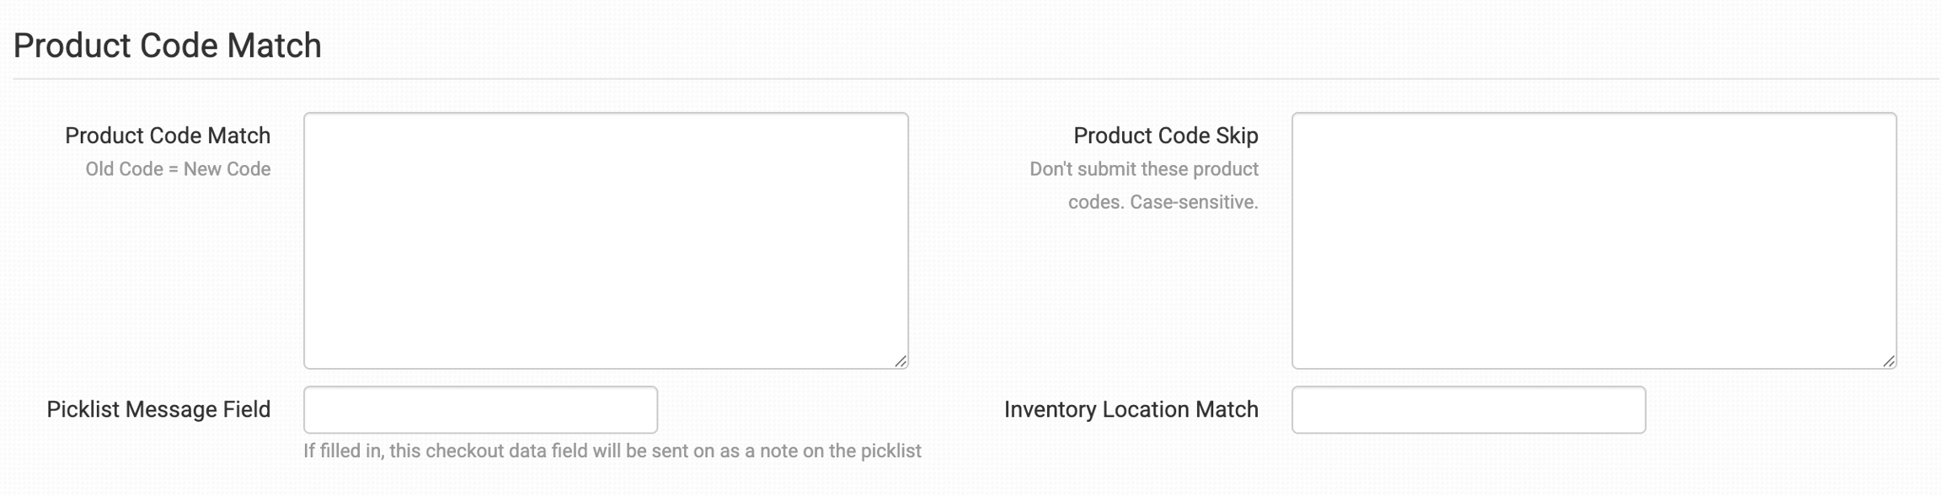Click the Product Code Skip field label

pyautogui.click(x=1166, y=136)
